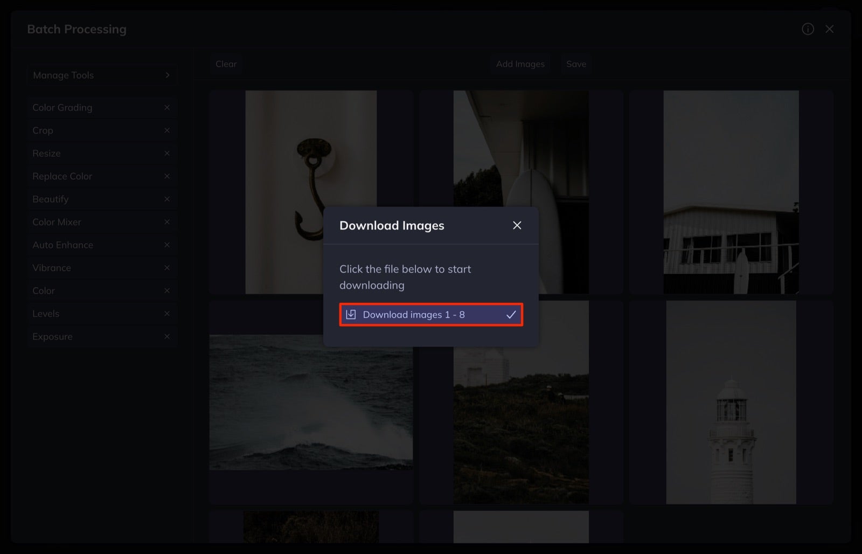
Task: Clear all loaded images
Action: point(226,64)
